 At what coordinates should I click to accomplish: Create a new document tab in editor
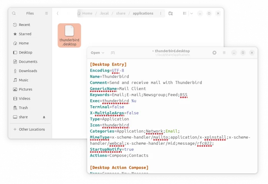(113, 53)
